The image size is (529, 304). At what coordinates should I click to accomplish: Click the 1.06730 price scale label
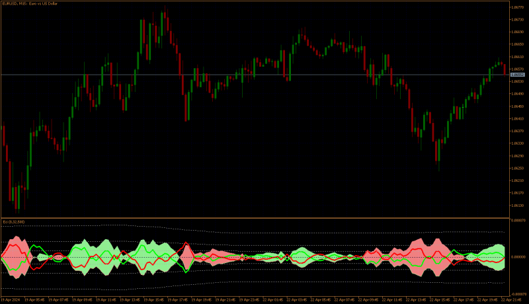[x=518, y=20]
